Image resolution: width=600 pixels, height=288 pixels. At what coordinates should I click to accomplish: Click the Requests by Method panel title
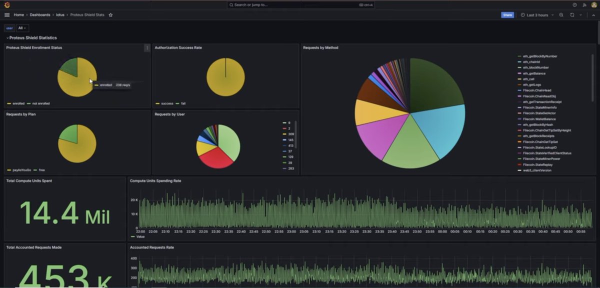(x=320, y=48)
